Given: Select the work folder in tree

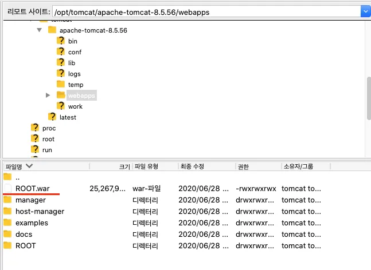Looking at the screenshot, I should click(x=75, y=106).
